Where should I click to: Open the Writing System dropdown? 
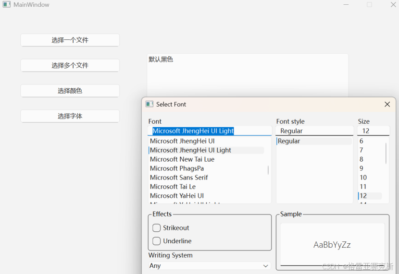[x=210, y=266]
